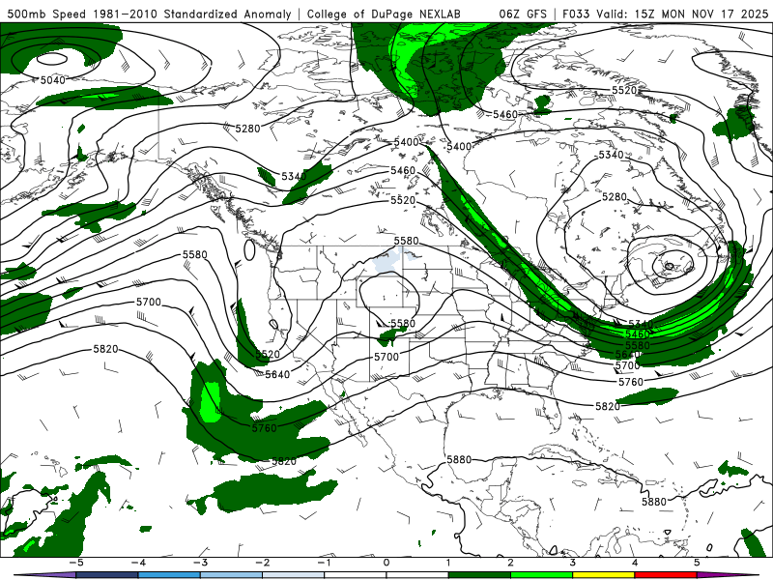Click the 5760 label off the Baja coast

(264, 428)
